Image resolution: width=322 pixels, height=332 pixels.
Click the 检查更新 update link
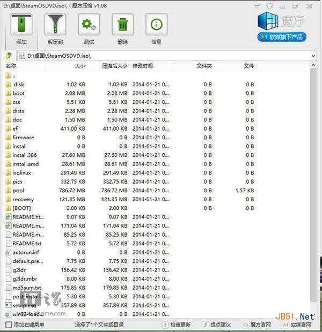click(x=177, y=325)
